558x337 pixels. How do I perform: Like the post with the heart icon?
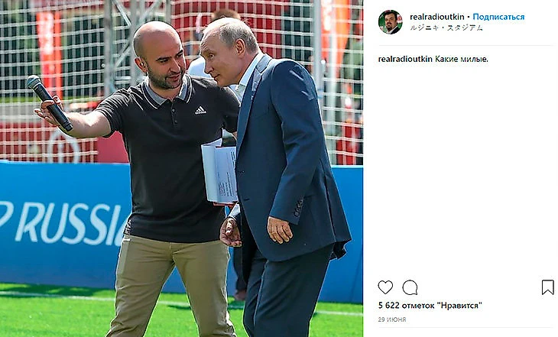tap(385, 287)
